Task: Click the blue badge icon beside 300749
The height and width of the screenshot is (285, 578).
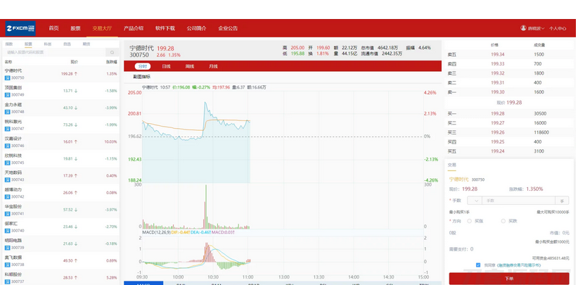Action: tap(8, 95)
